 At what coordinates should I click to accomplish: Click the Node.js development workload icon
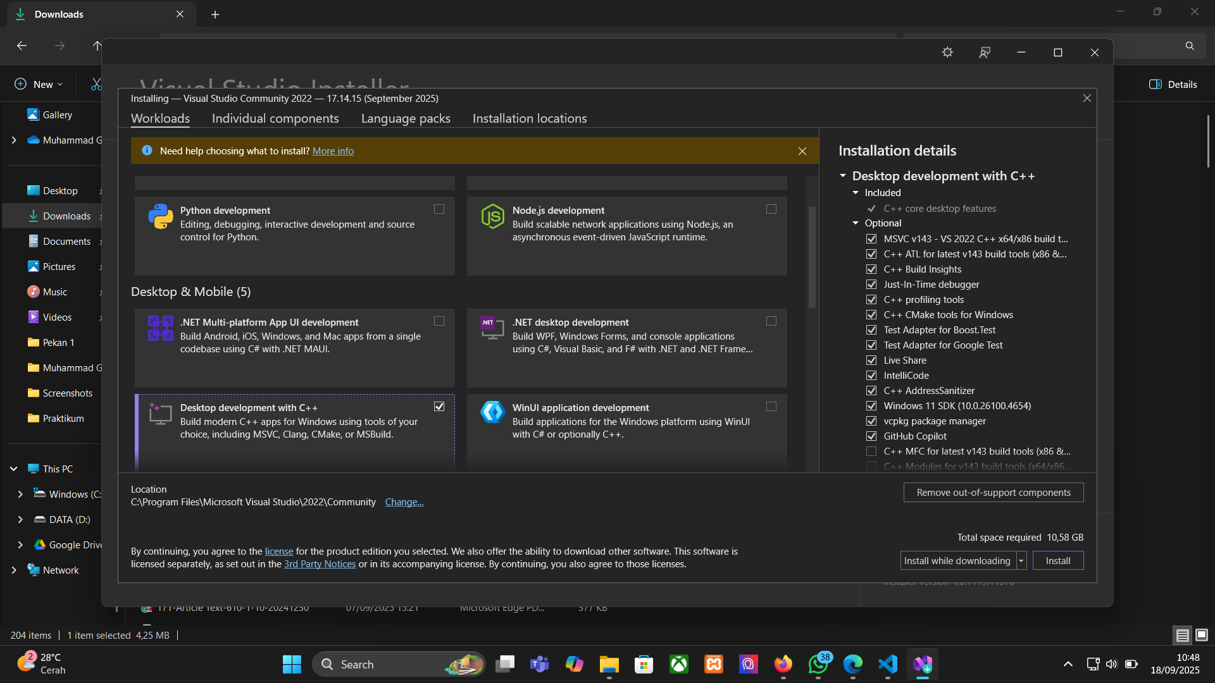[x=492, y=217]
